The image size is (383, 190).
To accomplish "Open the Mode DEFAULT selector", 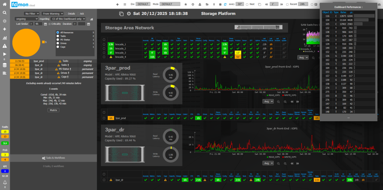I will pos(170,4).
